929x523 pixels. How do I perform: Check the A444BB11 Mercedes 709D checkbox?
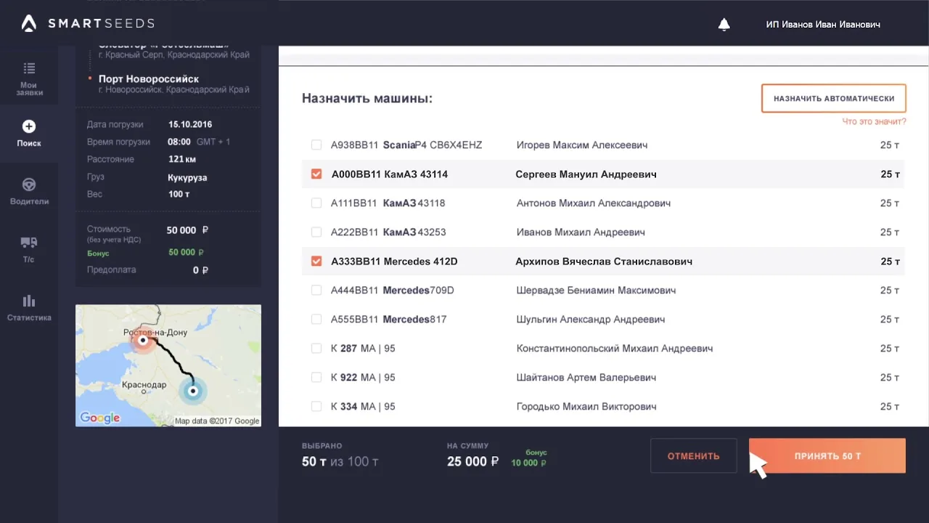[x=316, y=291]
